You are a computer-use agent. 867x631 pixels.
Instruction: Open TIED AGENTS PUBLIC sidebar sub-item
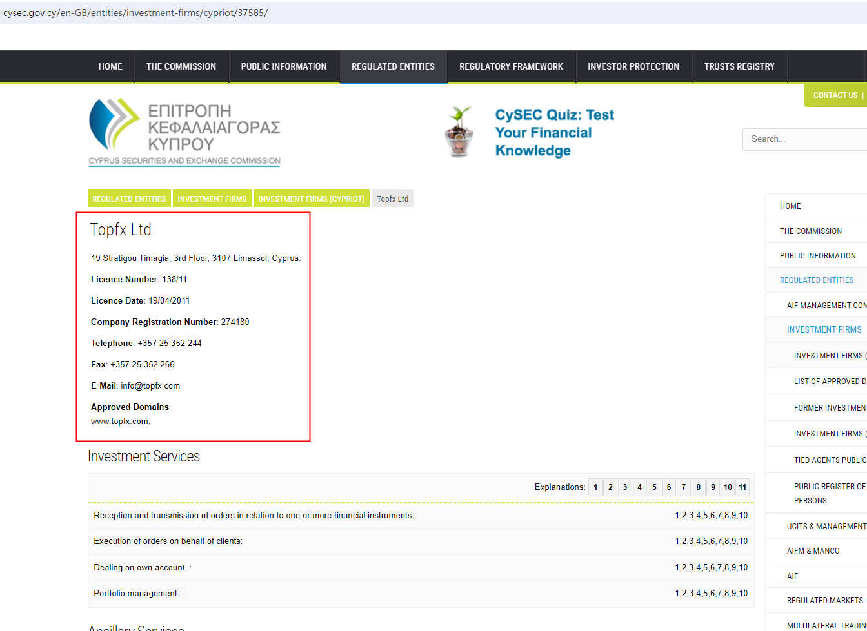click(x=817, y=460)
